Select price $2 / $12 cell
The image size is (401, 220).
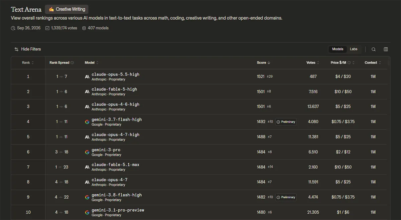click(343, 152)
